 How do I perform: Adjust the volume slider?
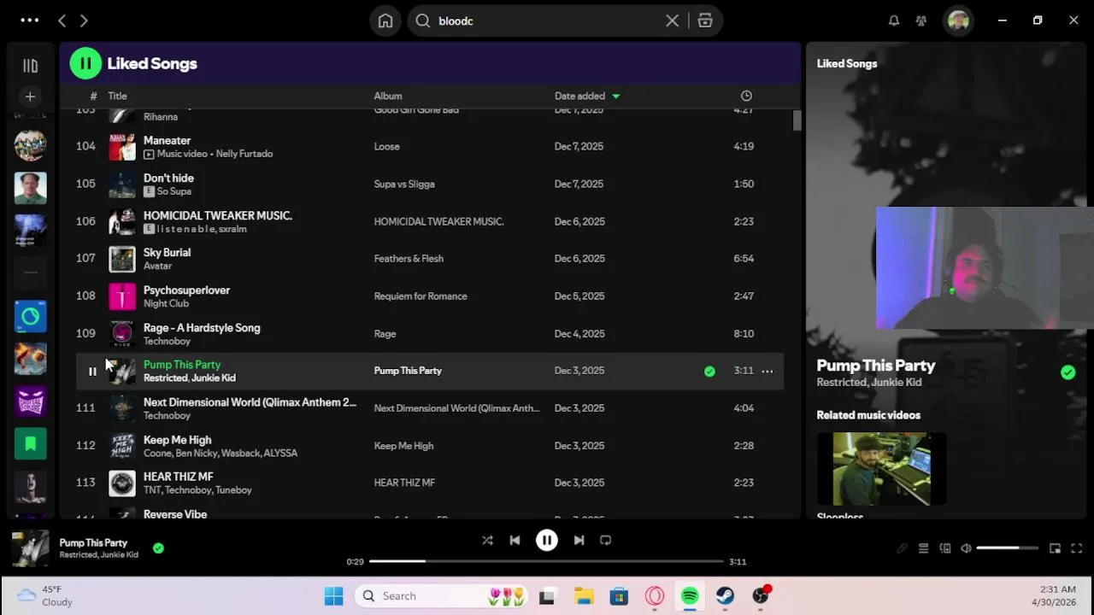1007,548
